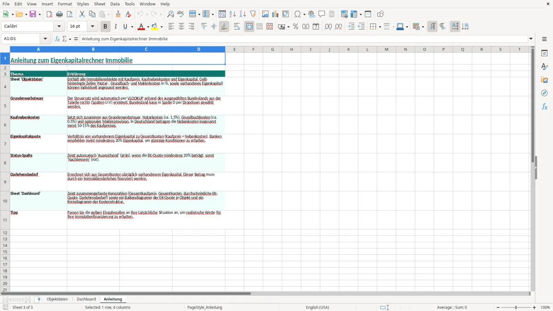Open Borders dropdown arrow
This screenshot has width=553, height=311.
pos(379,27)
